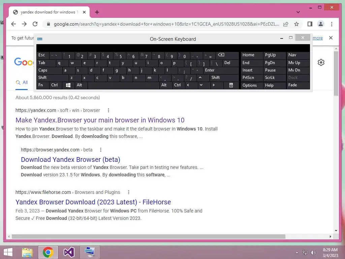Select the All search tab
Screen dimensions: 345x259
[x=22, y=83]
